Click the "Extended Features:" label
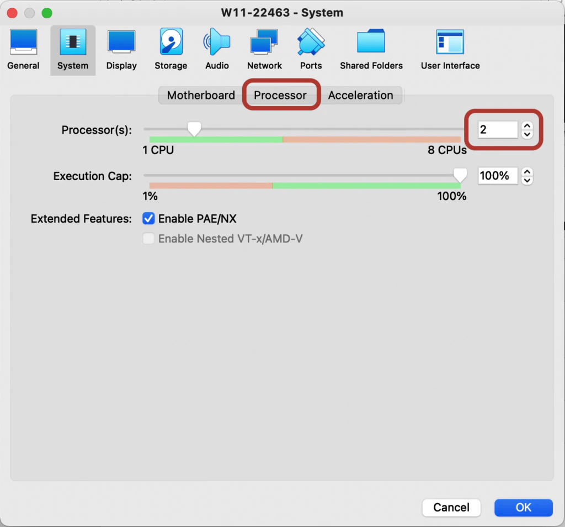This screenshot has height=527, width=565. point(81,219)
